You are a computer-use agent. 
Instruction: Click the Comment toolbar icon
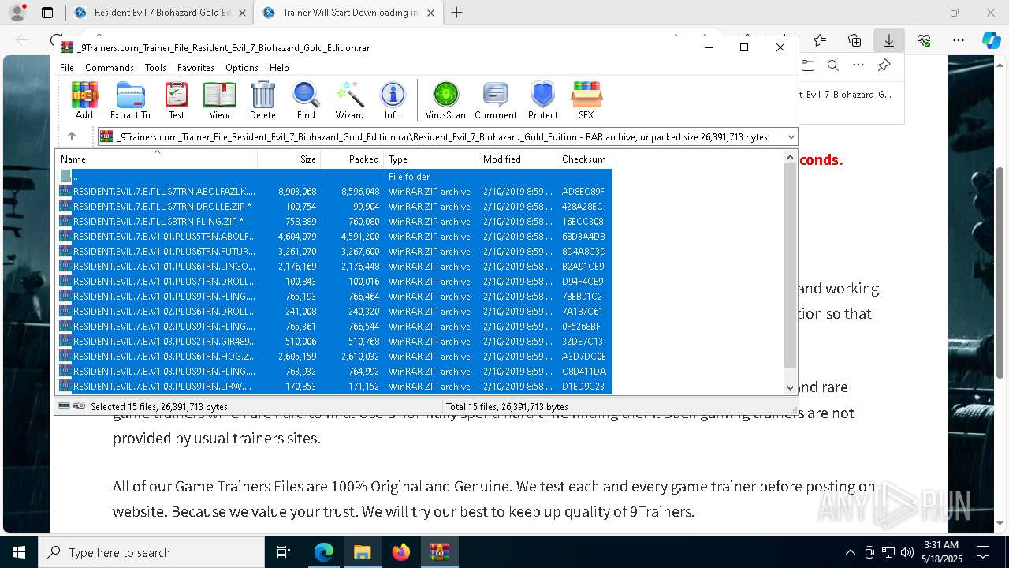coord(496,100)
